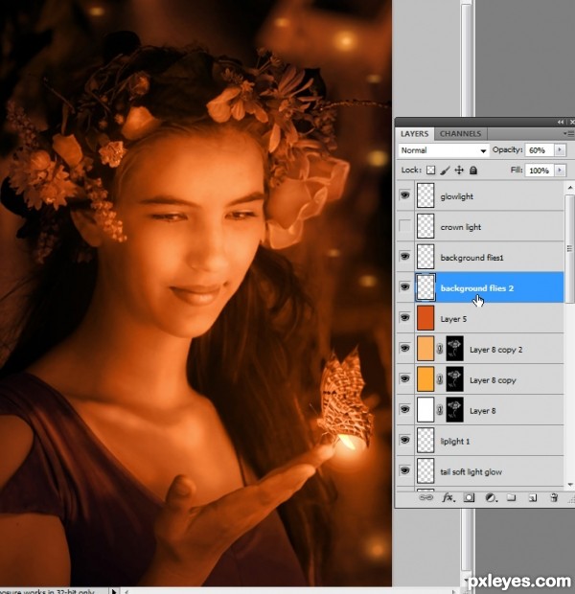575x594 pixels.
Task: Select the background flies1 layer name
Action: coord(471,258)
